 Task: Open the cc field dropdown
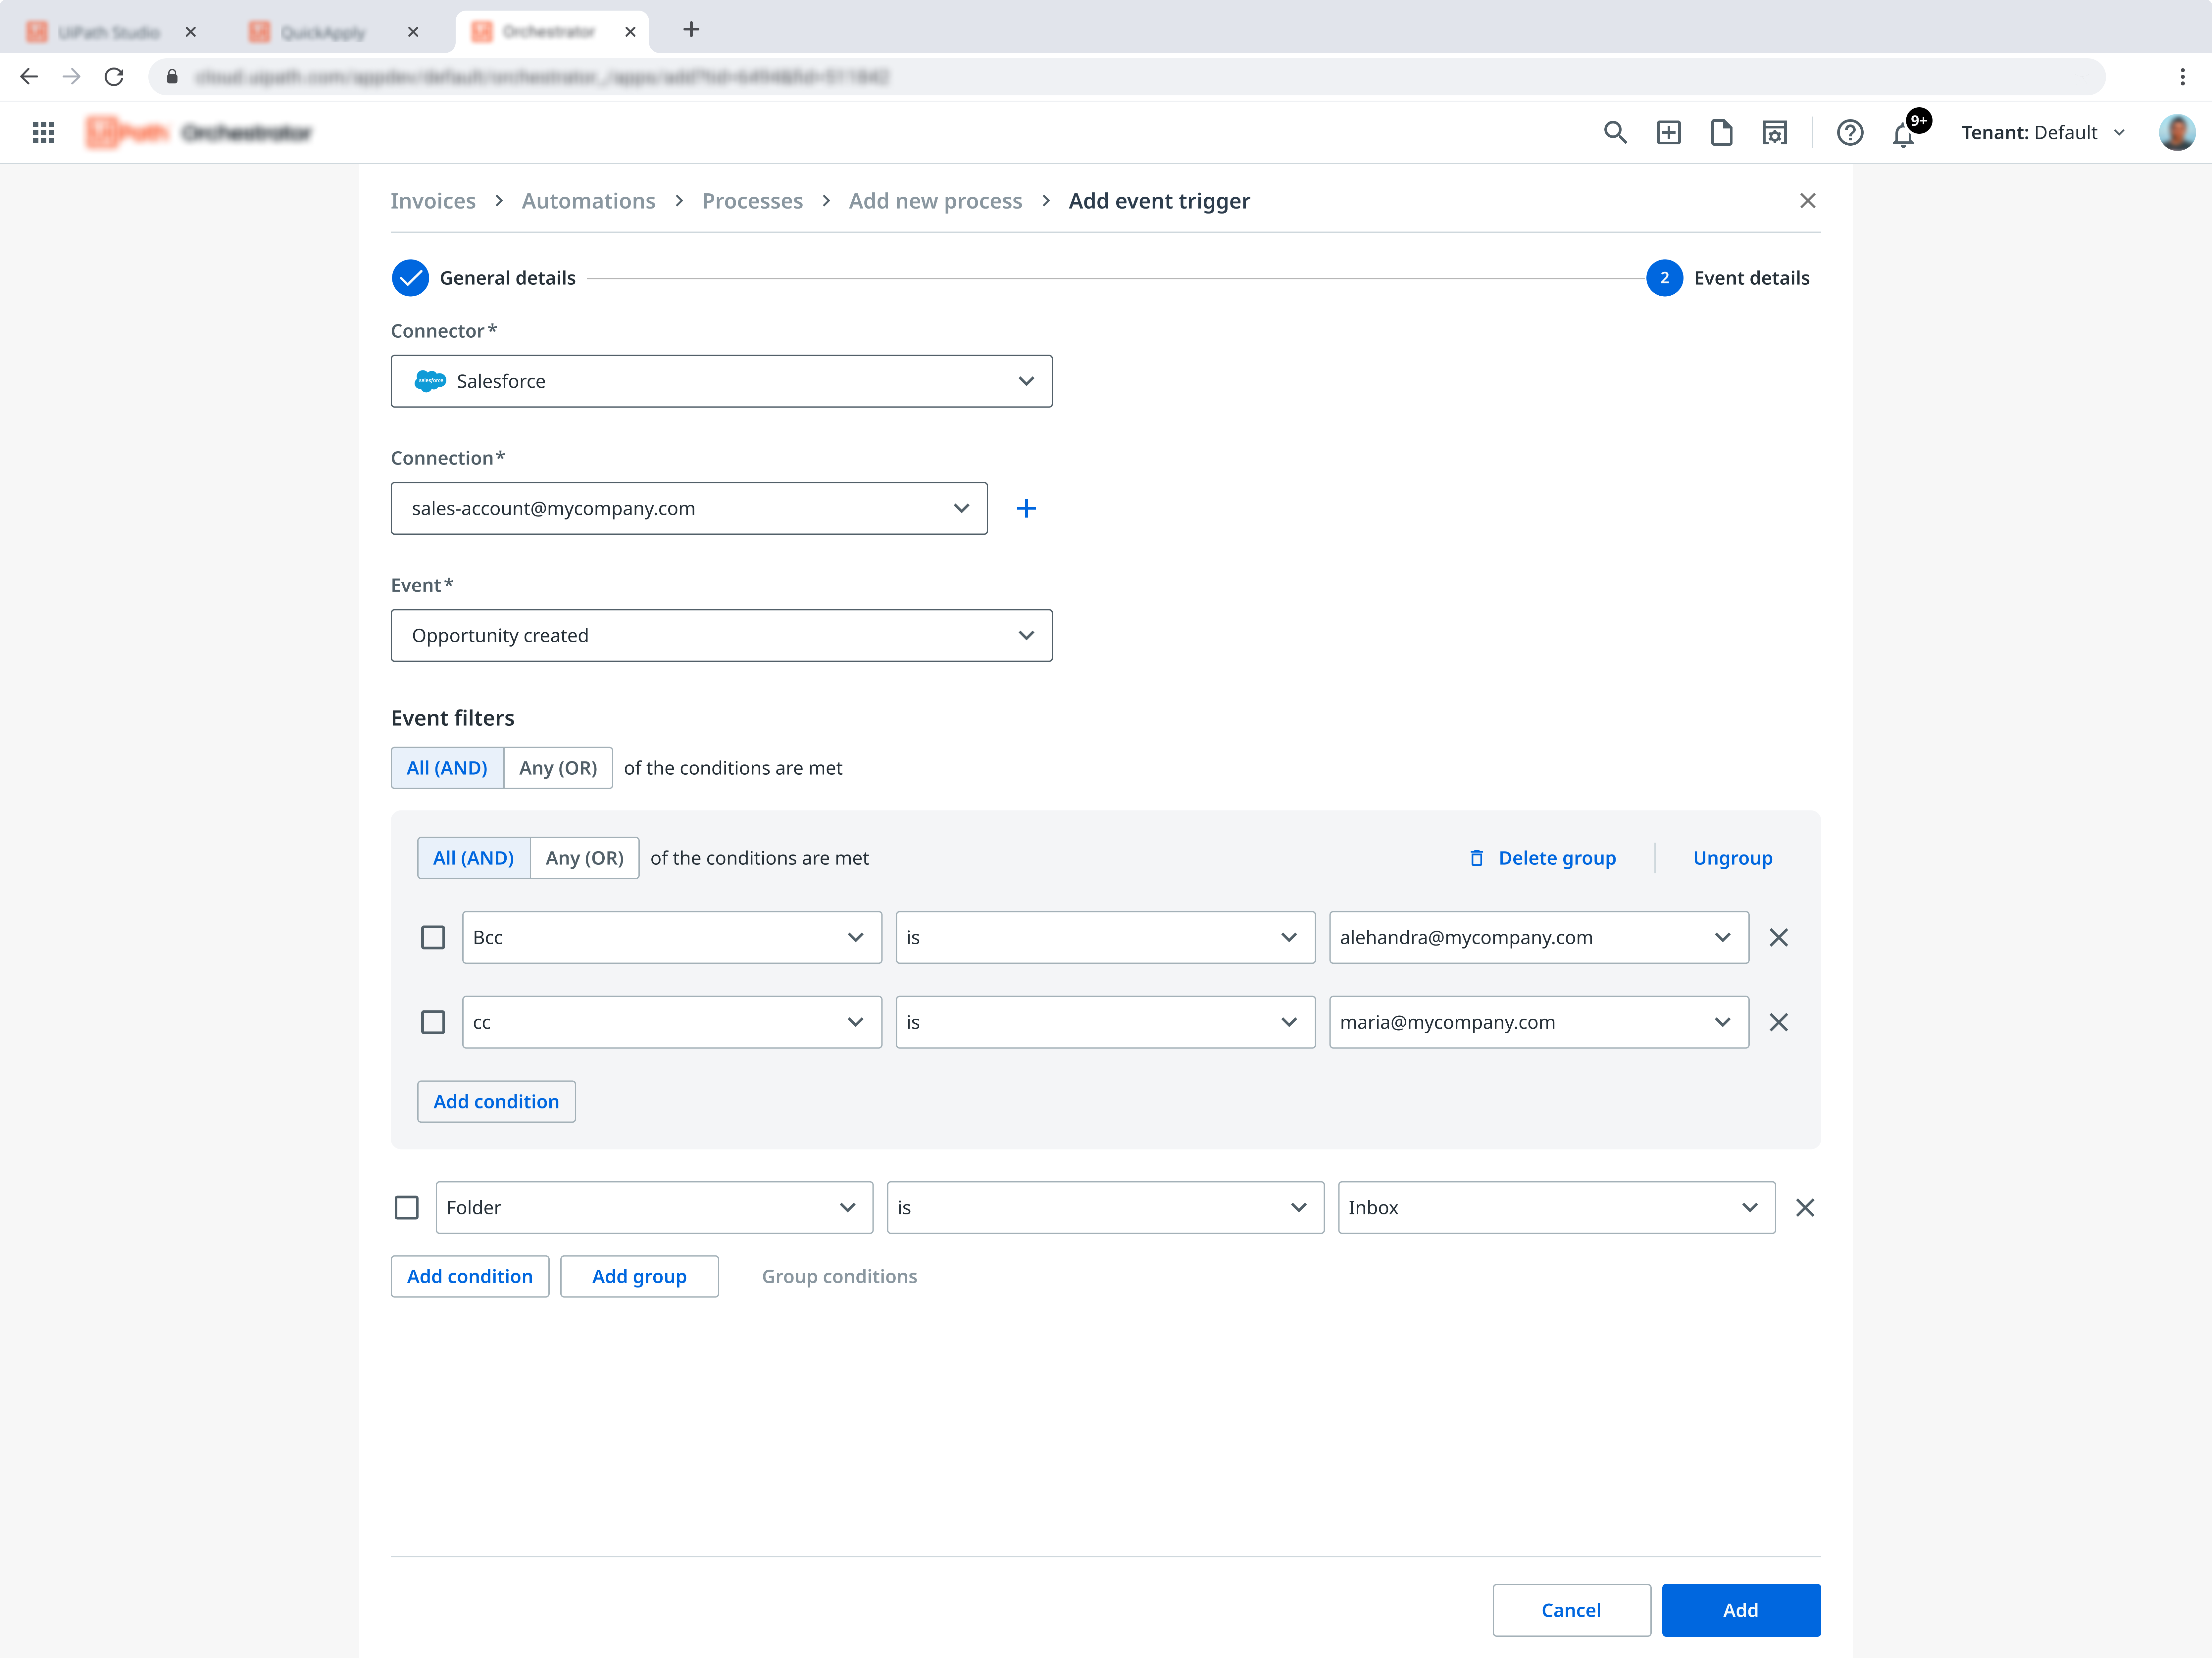(x=672, y=1022)
